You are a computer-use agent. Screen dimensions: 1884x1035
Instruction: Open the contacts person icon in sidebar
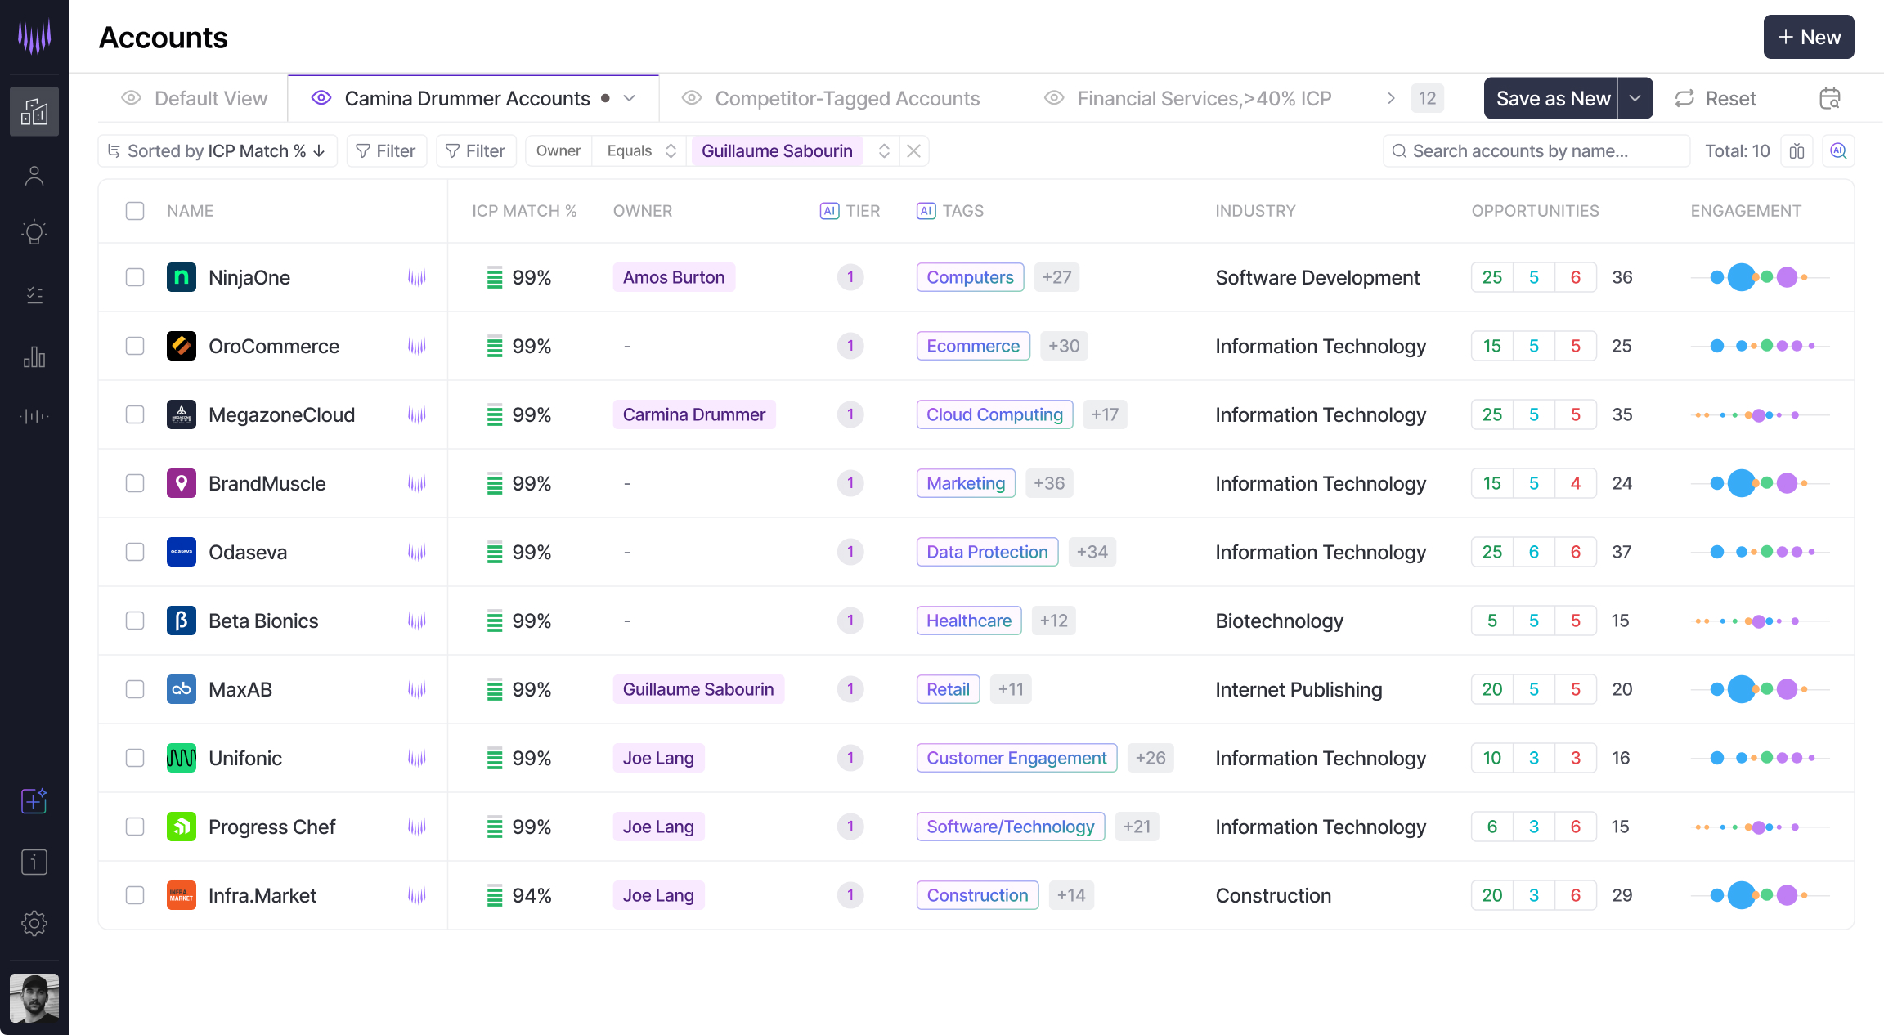[x=34, y=176]
